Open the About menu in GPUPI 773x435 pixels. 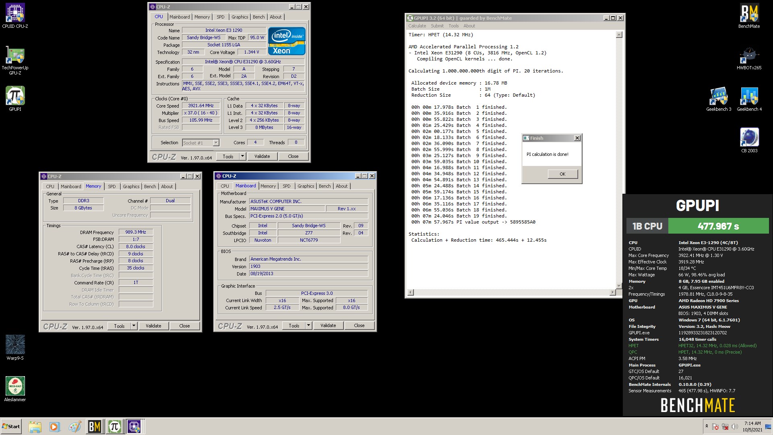469,26
